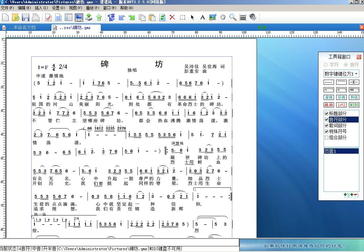Open the 数字键键位方式 dropdown
Screen dimensions: 364x252
coord(341,74)
